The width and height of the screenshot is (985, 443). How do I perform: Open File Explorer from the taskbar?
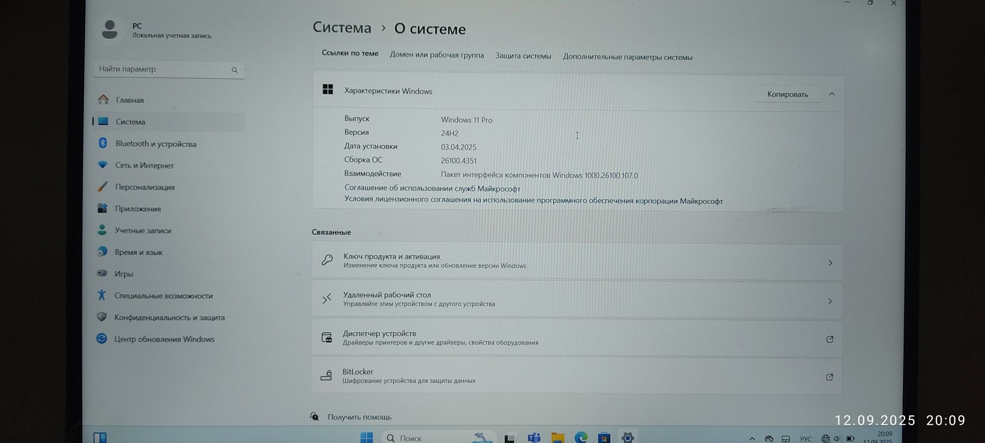pos(558,438)
